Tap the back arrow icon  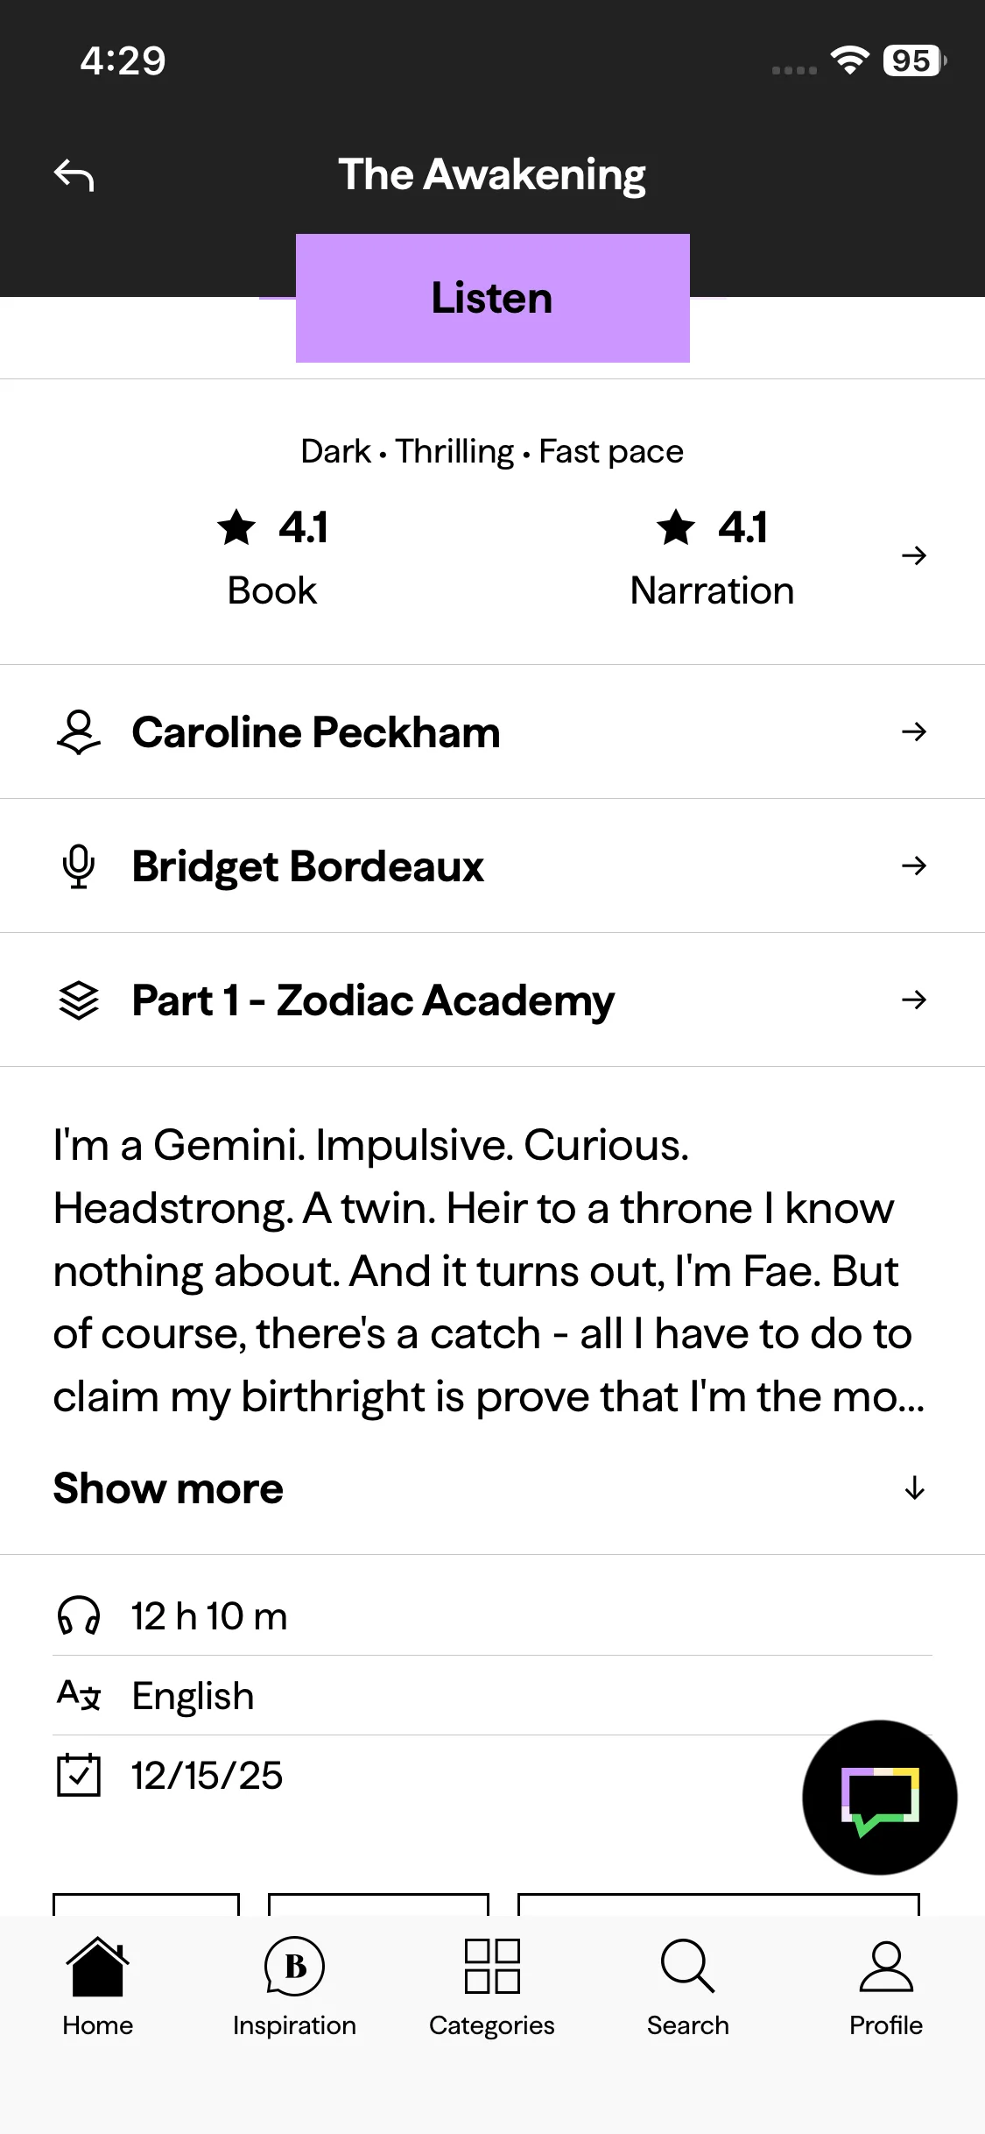pos(74,175)
